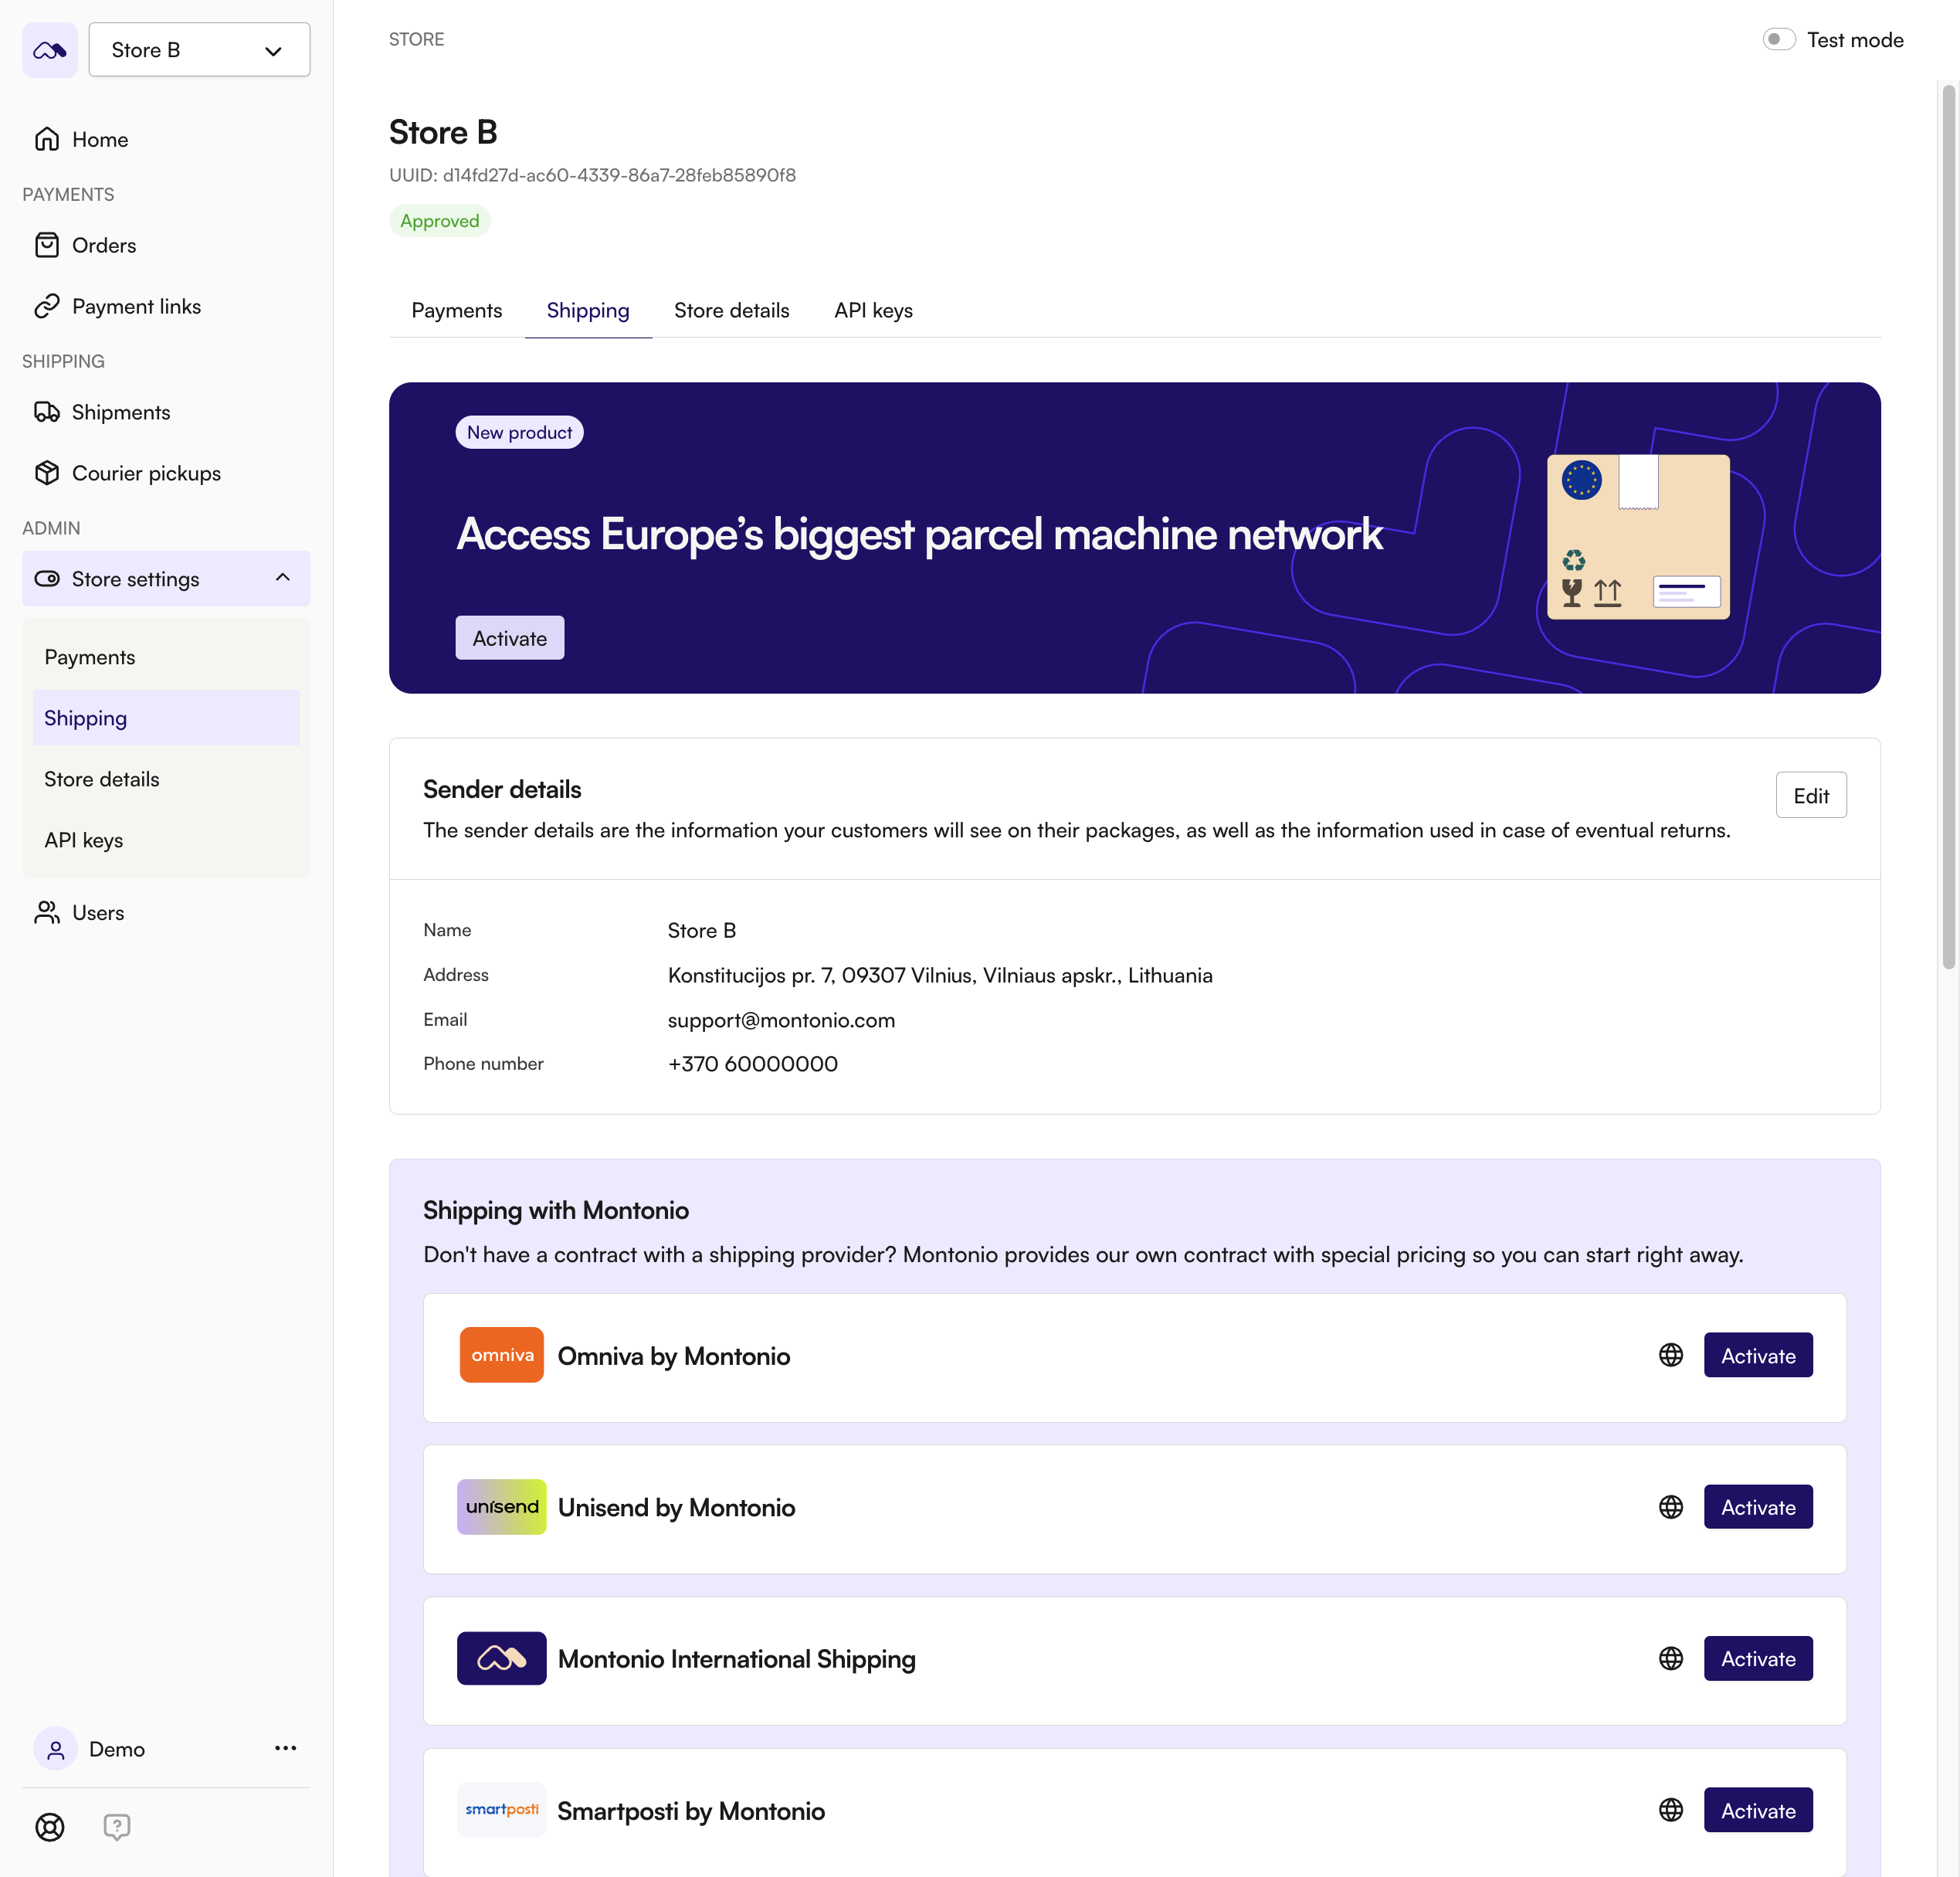Click the globe icon for Unisend
The height and width of the screenshot is (1877, 1960).
coord(1670,1507)
